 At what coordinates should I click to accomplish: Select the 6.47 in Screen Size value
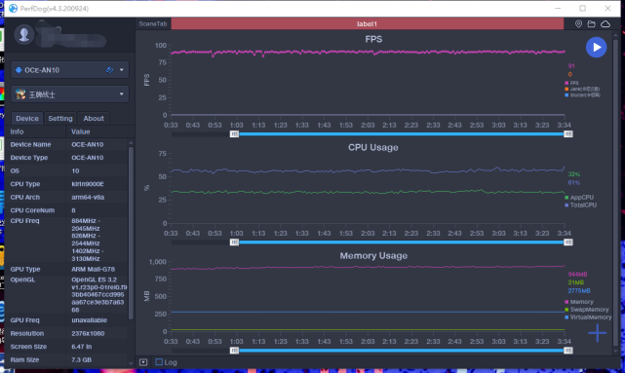click(81, 347)
